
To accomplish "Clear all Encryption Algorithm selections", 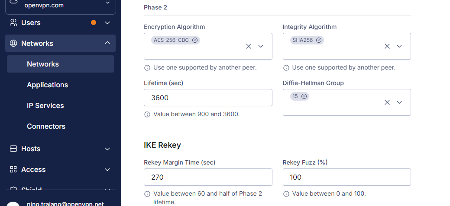I will (249, 46).
